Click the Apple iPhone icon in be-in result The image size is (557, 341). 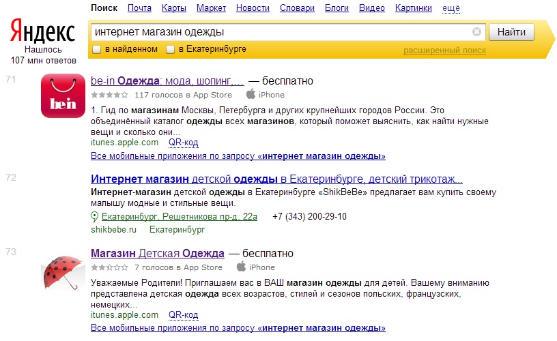point(251,94)
